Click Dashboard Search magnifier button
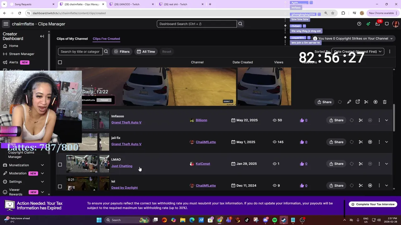Viewport: 401px width, 225px height. (x=240, y=24)
